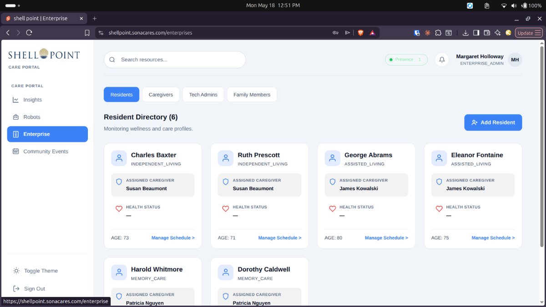Open Community Events calendar item

(x=47, y=151)
